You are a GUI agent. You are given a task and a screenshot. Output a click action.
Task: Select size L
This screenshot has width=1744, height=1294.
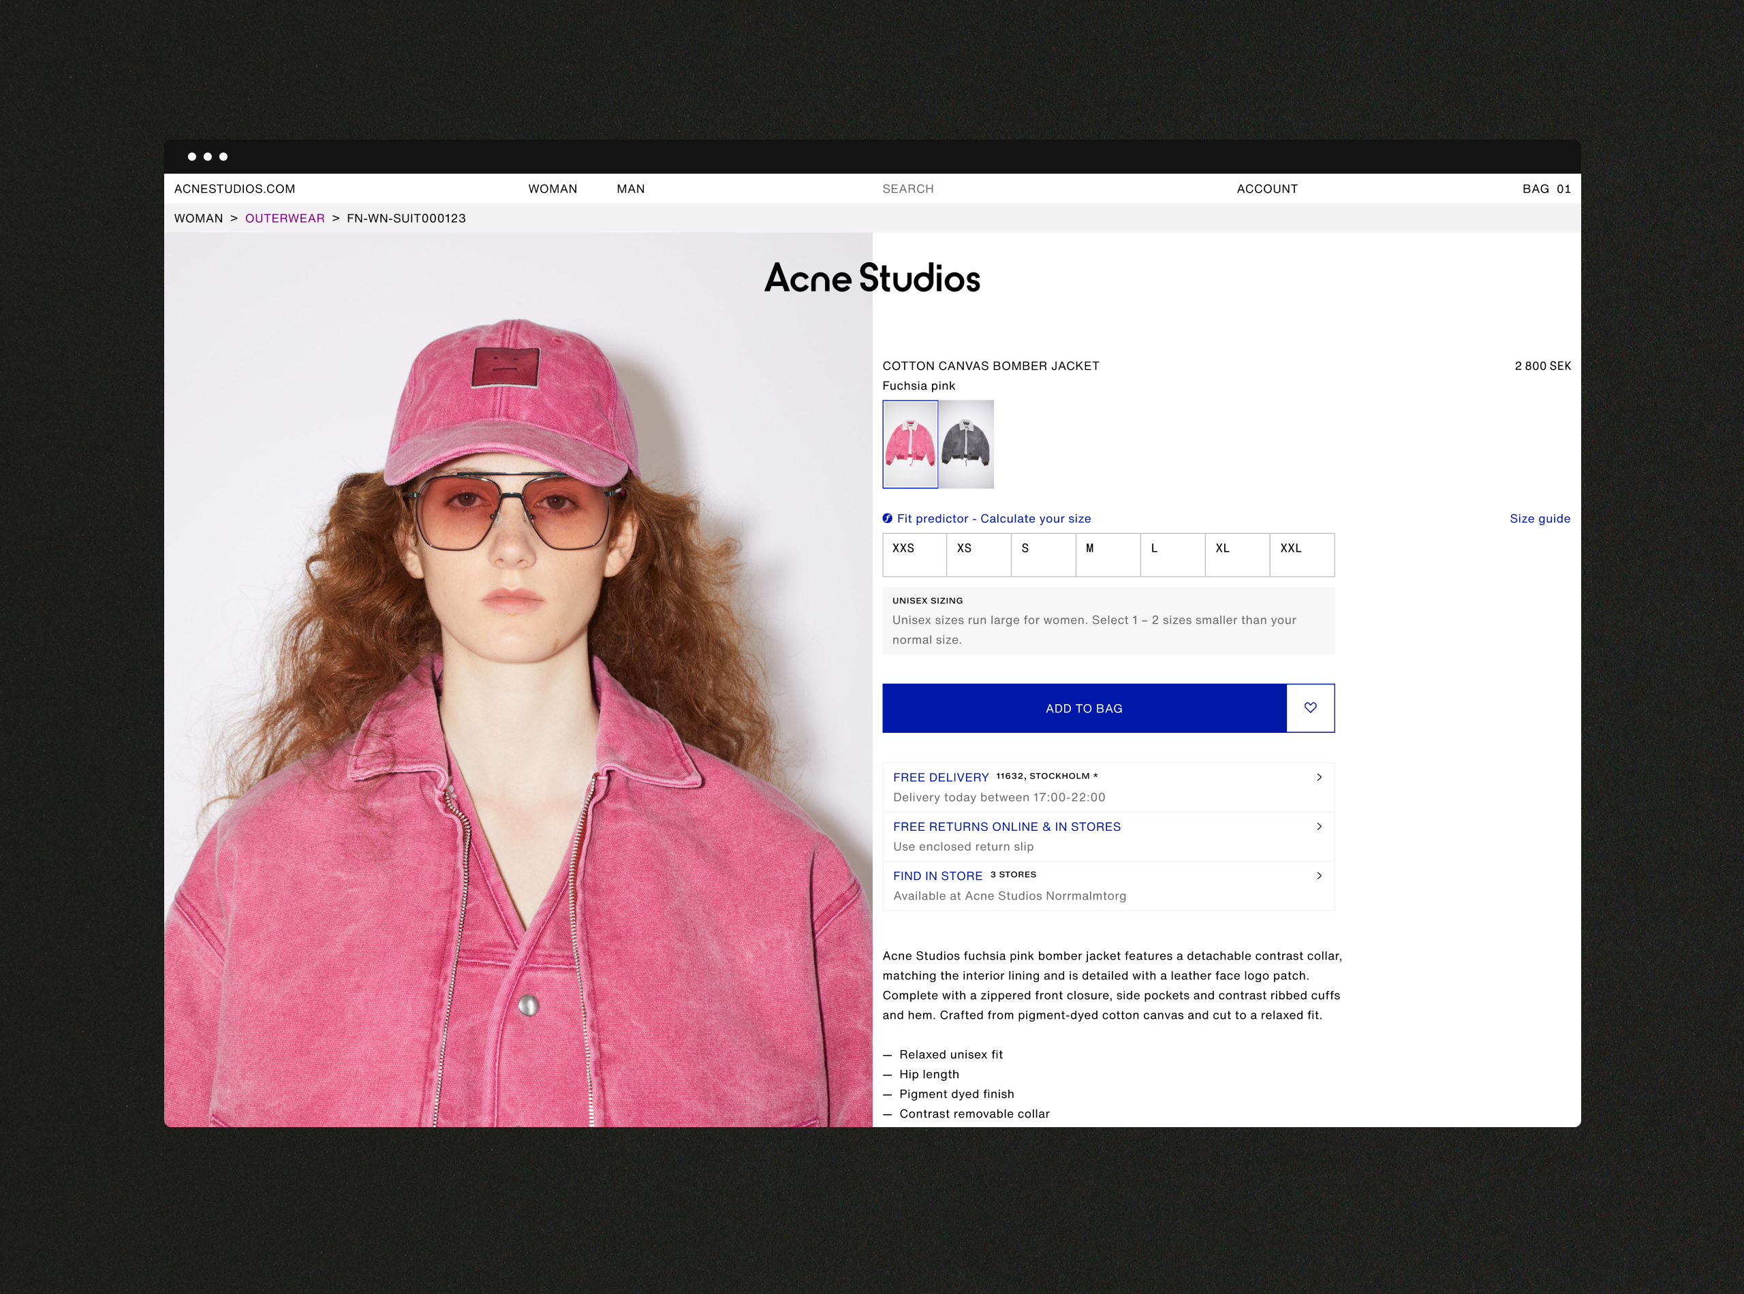(x=1173, y=555)
